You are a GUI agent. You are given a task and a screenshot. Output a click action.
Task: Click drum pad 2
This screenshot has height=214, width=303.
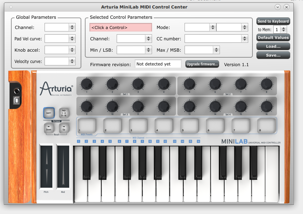tap(112, 126)
